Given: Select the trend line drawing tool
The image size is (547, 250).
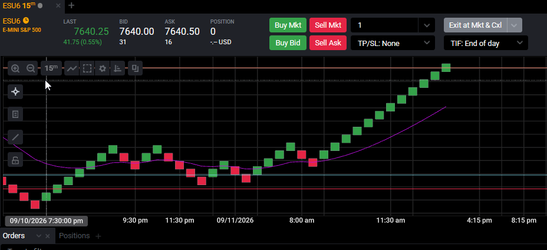Looking at the screenshot, I should click(15, 137).
